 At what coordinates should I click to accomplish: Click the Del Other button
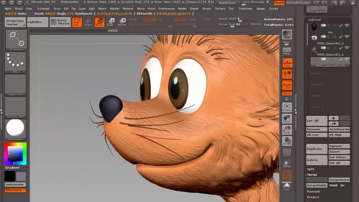pos(339,157)
